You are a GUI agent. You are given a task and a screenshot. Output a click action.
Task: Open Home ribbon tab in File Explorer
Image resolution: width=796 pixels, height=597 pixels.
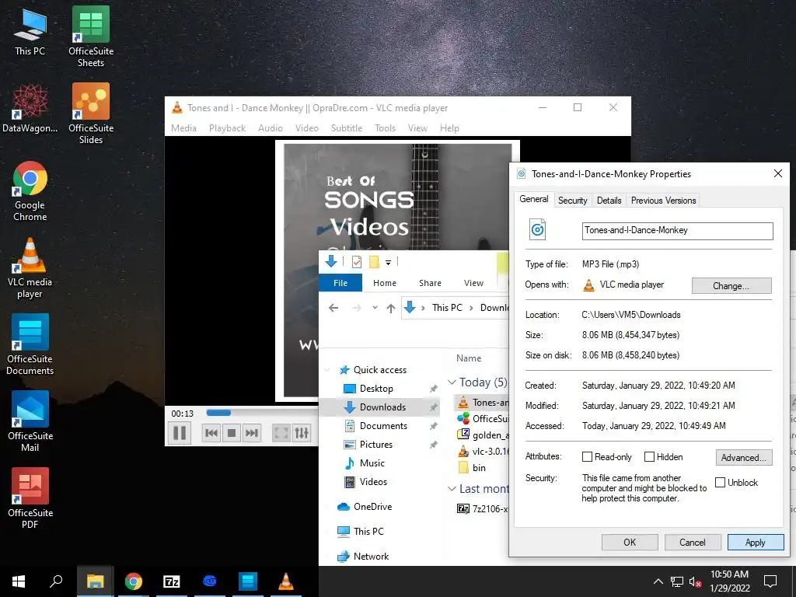(x=385, y=283)
